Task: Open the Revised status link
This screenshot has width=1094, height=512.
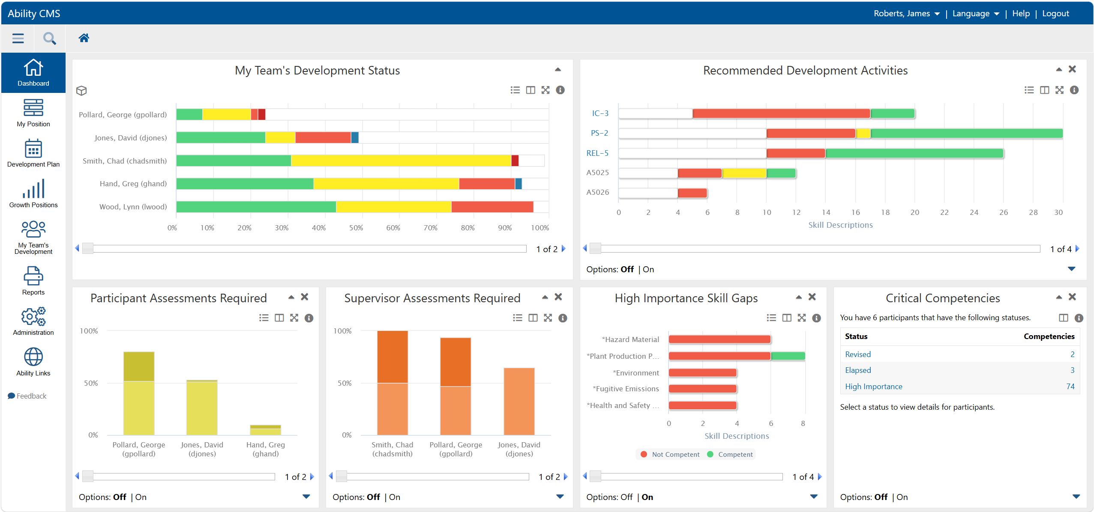Action: 858,354
